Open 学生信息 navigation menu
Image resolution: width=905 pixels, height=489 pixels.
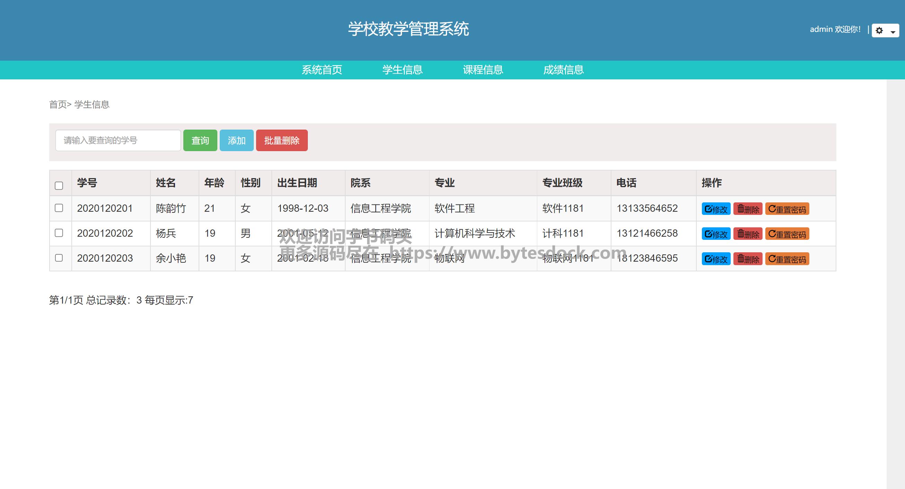point(402,70)
